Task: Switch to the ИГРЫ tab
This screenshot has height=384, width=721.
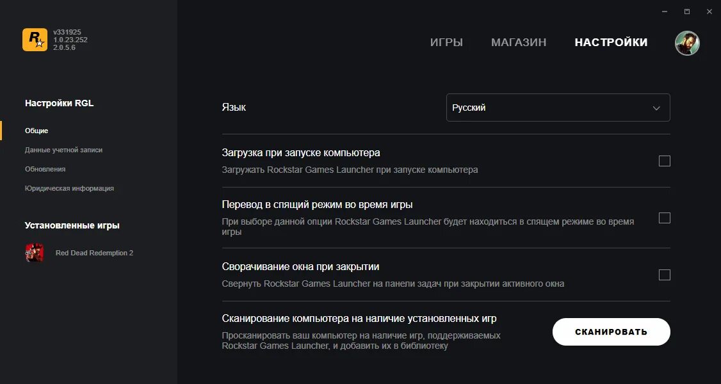Action: point(446,43)
